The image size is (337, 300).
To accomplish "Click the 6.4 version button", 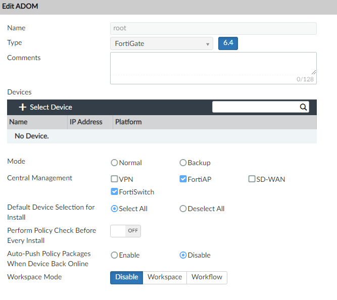I will coord(228,43).
